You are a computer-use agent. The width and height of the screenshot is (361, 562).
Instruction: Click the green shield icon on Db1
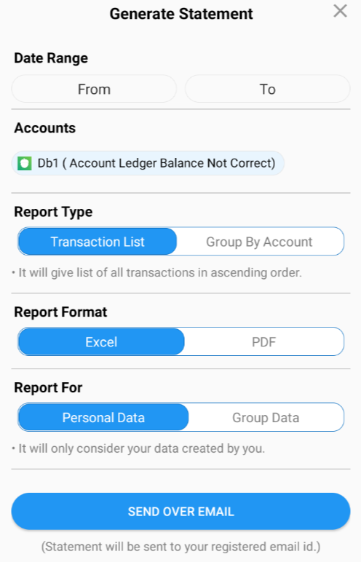point(25,164)
